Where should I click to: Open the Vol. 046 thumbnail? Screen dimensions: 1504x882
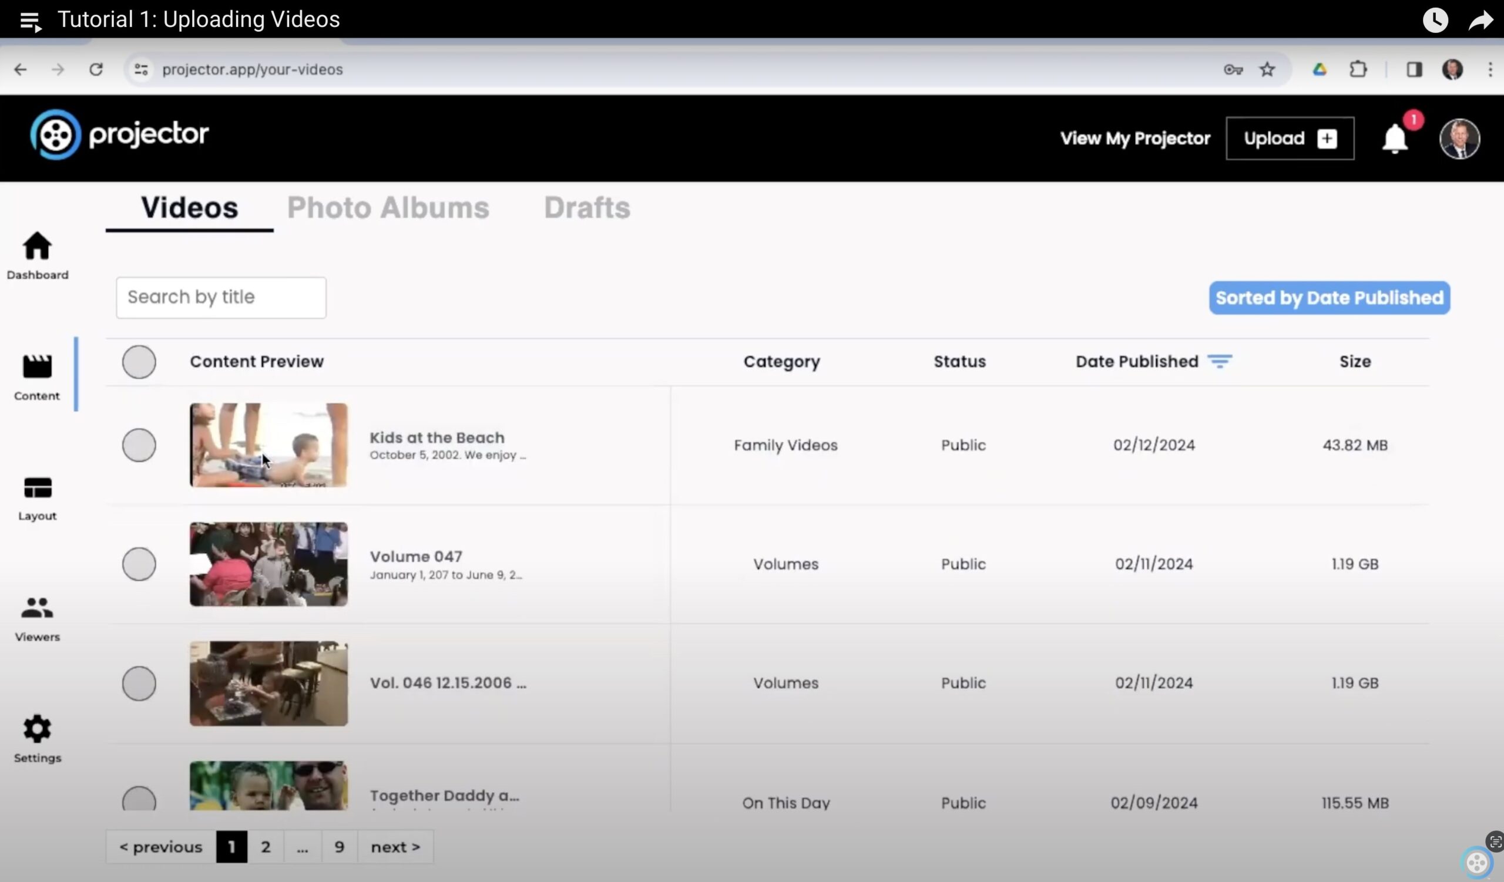point(268,684)
